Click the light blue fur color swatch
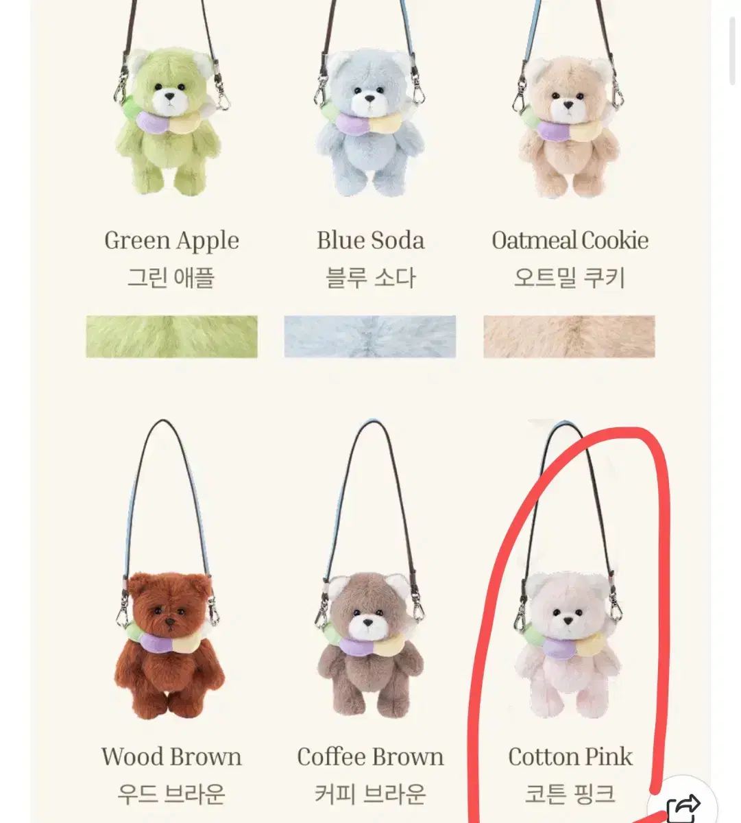The width and height of the screenshot is (741, 823). pos(370,336)
